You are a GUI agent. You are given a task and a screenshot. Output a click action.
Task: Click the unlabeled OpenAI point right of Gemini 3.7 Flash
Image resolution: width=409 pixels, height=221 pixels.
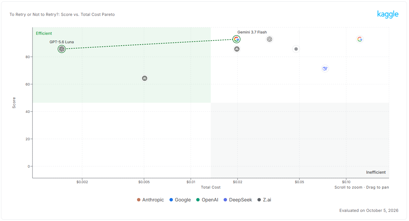coord(269,39)
